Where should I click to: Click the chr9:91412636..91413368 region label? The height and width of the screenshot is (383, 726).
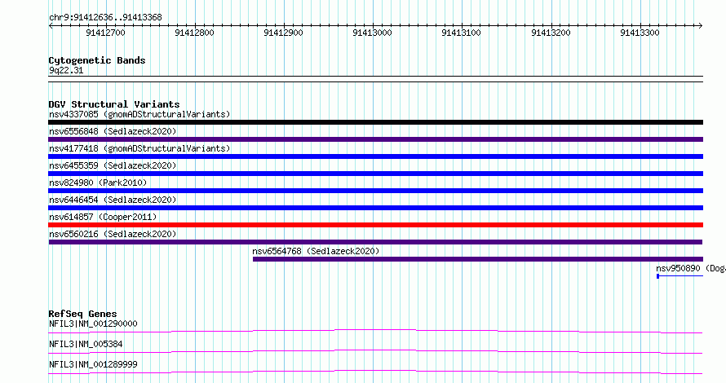[105, 18]
